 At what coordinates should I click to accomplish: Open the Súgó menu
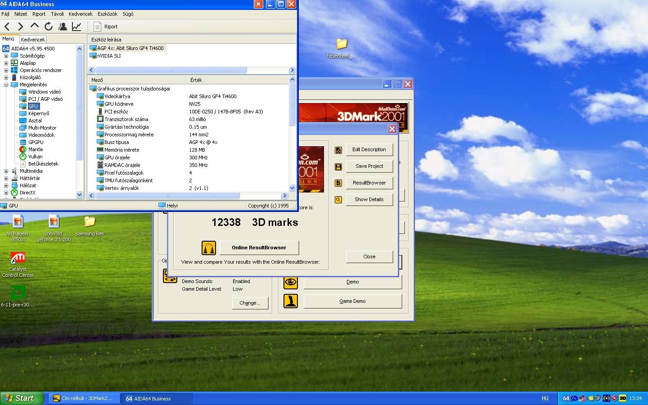(128, 14)
